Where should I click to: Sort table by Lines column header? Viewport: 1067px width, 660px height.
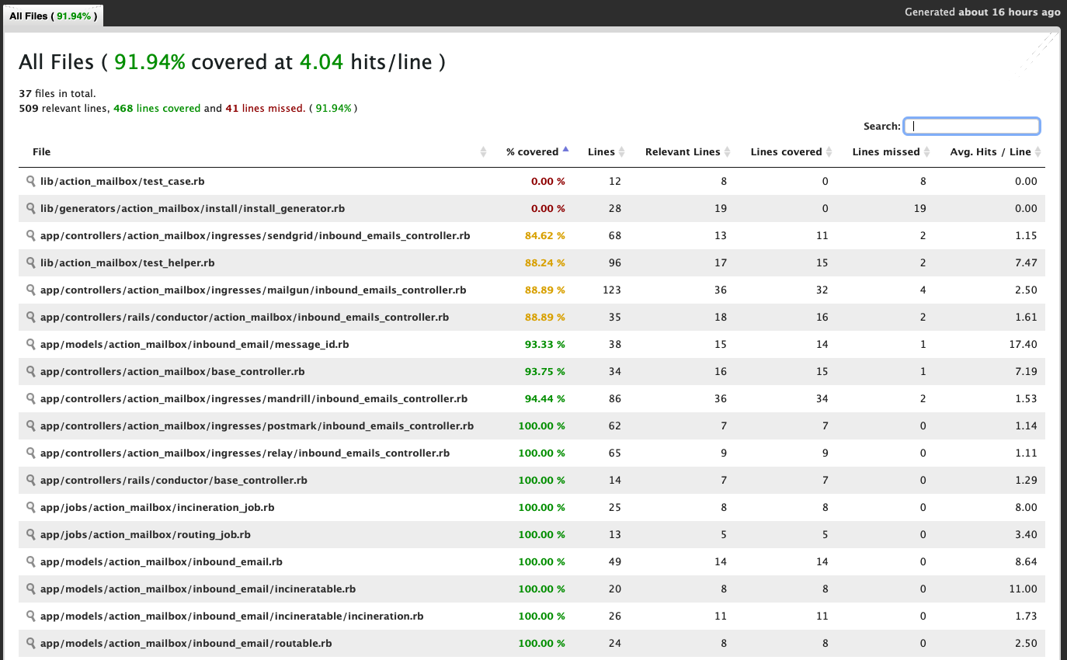(x=602, y=152)
